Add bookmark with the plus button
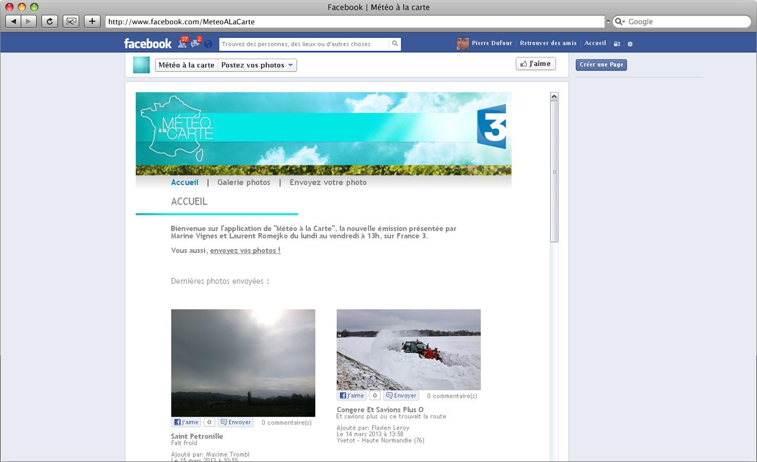 tap(92, 21)
